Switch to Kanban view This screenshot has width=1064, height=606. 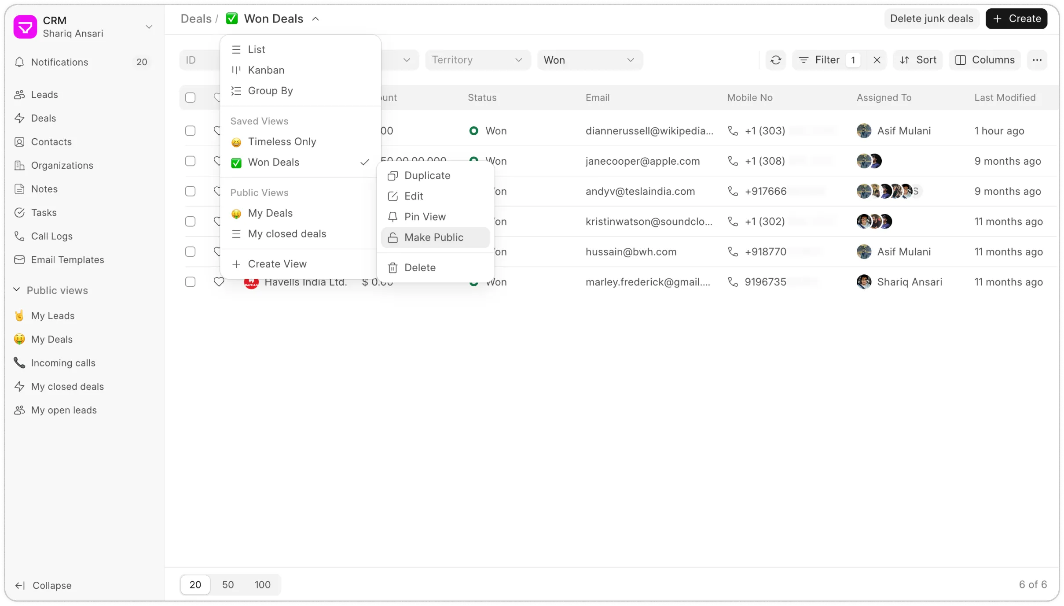coord(266,70)
